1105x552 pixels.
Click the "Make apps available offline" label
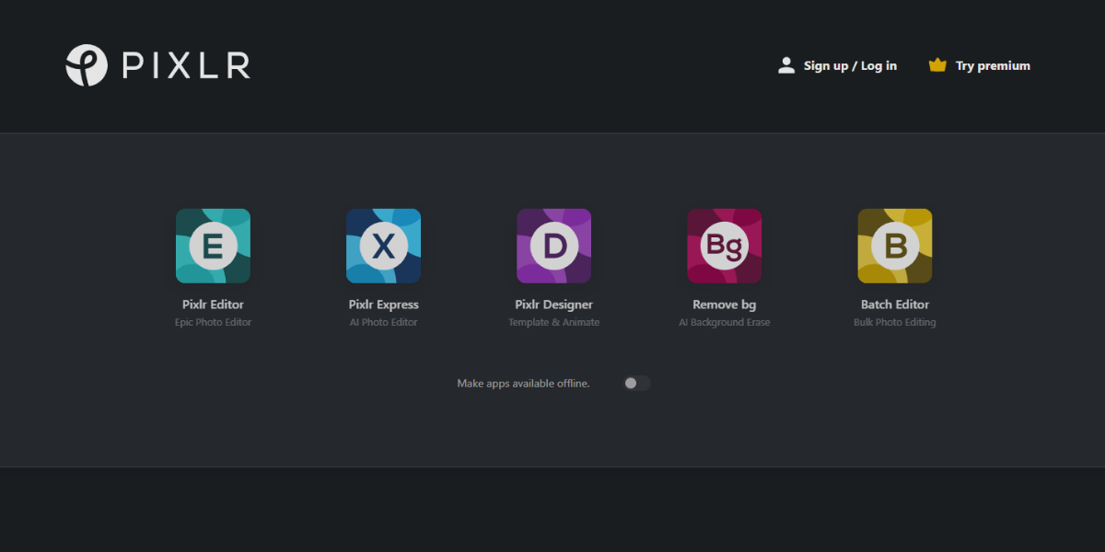coord(523,384)
